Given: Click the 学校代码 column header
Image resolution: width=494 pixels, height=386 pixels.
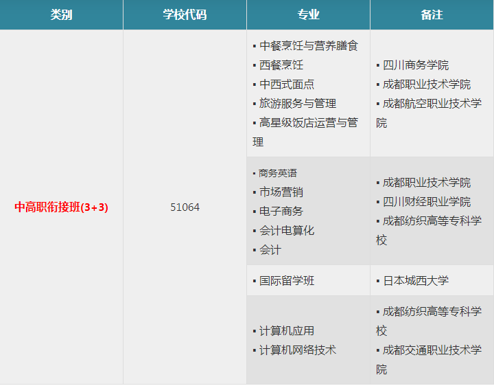Looking at the screenshot, I should coord(185,14).
